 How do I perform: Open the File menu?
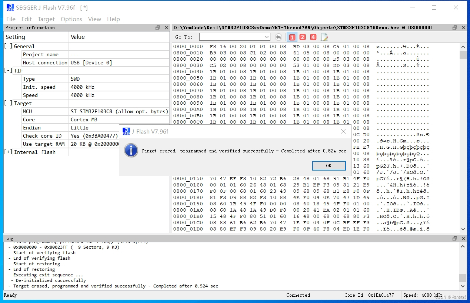[x=11, y=19]
